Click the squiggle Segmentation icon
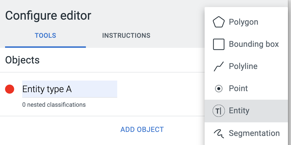The image size is (291, 145). point(219,133)
